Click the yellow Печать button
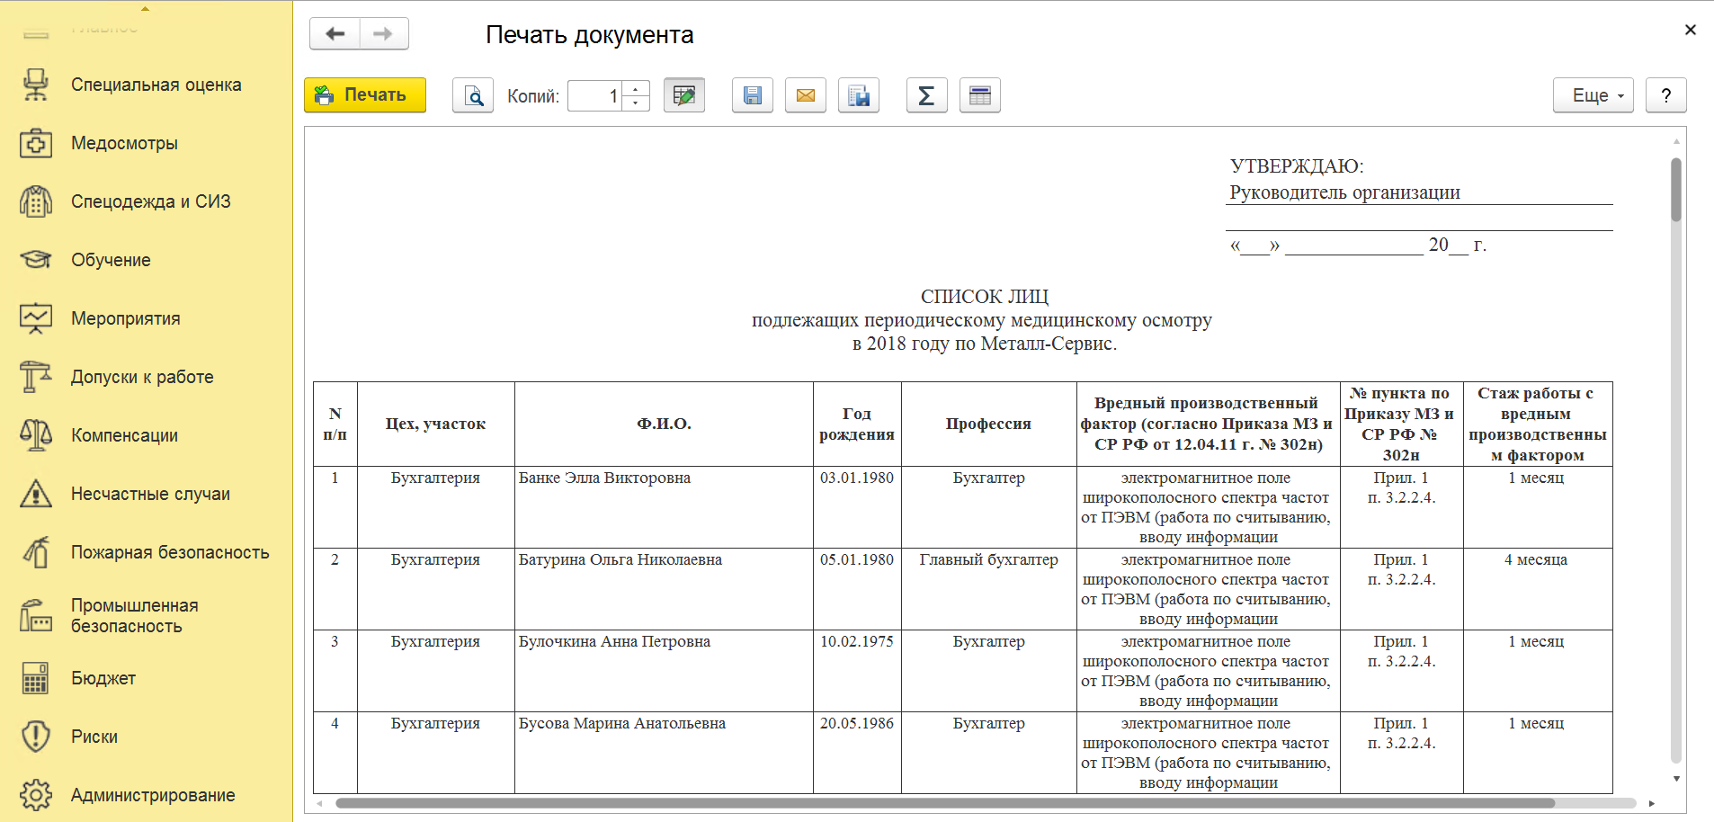The width and height of the screenshot is (1714, 822). tap(365, 95)
